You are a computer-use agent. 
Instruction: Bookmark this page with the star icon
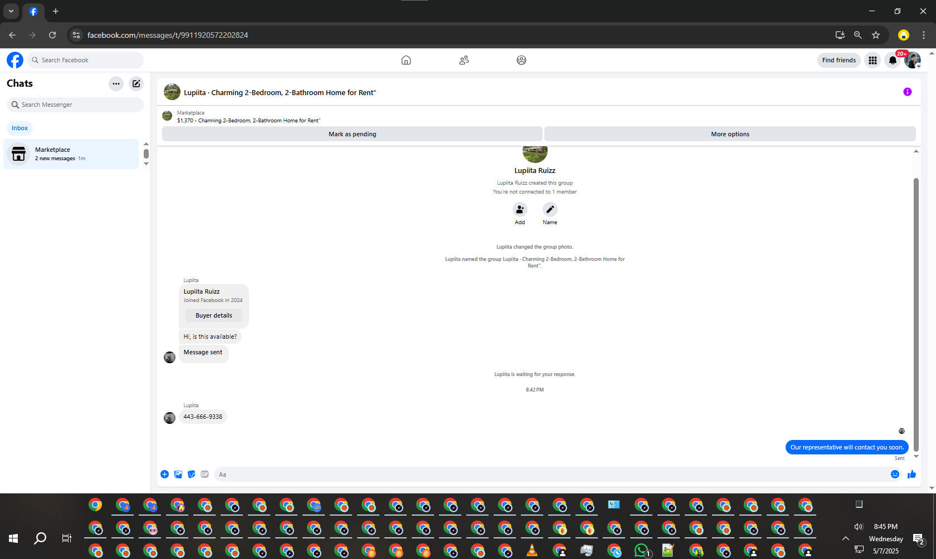(x=876, y=35)
